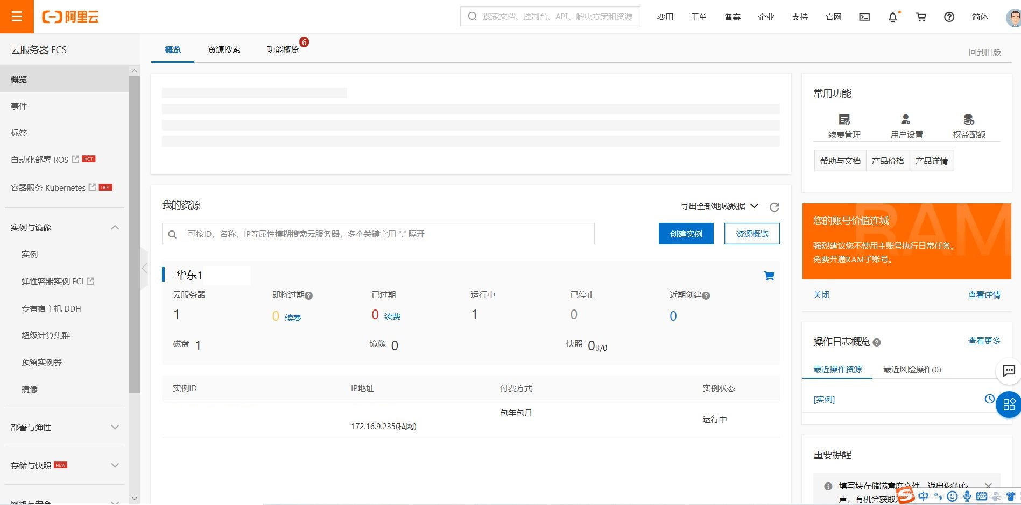Open 镜像 in the sidebar
Screen dimensions: 1021x505
click(x=30, y=389)
